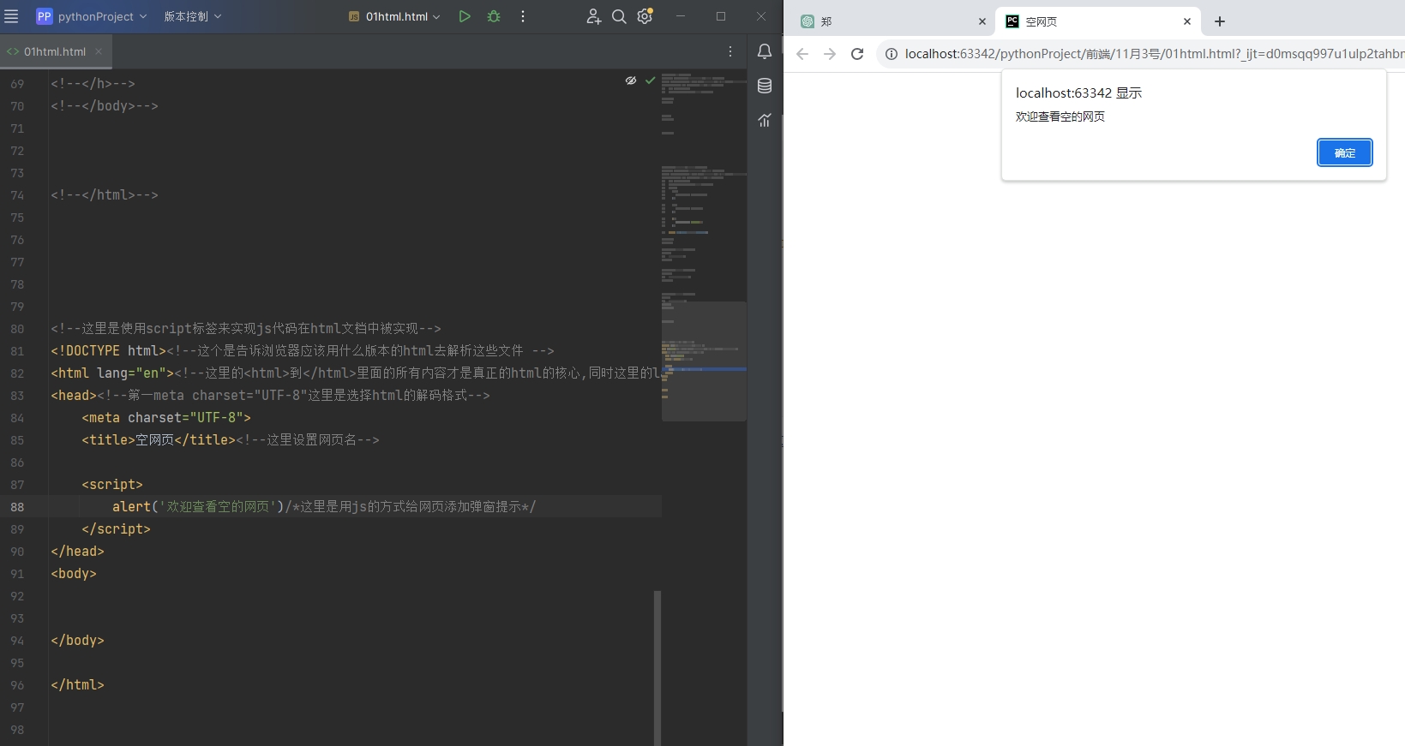1405x746 pixels.
Task: Click the alert title localhost:63342 显示
Action: (1078, 93)
